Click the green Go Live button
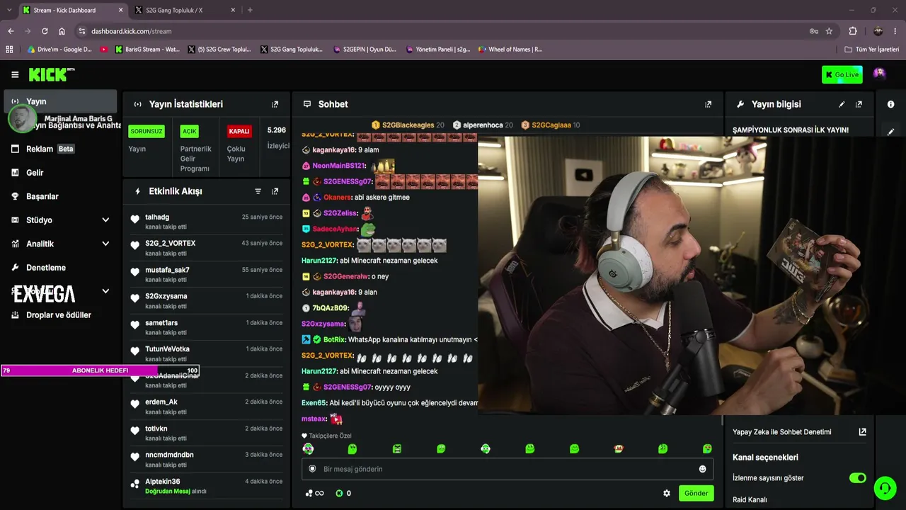This screenshot has height=510, width=906. click(842, 74)
